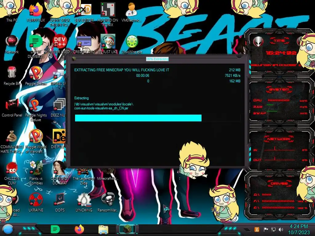Image resolution: width=315 pixels, height=236 pixels.
Task: Open OOPS DID I DO THAT portrait icon
Action: coord(60,173)
